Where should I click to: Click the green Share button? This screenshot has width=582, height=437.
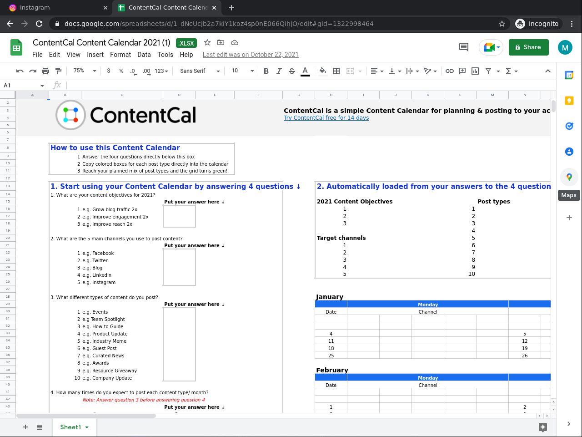coord(528,47)
